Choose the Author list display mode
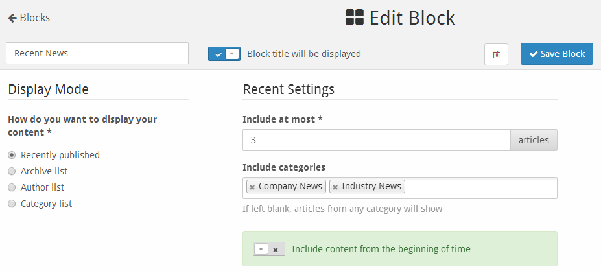 12,187
